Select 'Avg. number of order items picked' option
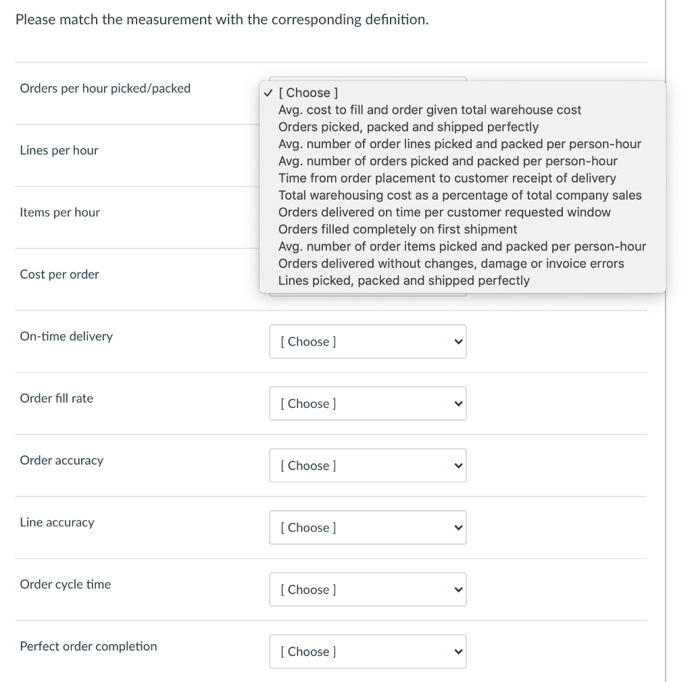The height and width of the screenshot is (682, 692). 462,246
